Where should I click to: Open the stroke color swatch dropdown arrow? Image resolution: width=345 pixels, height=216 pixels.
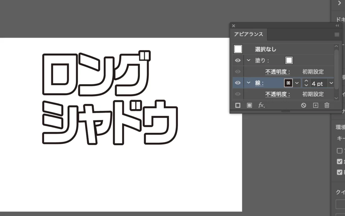(x=297, y=83)
